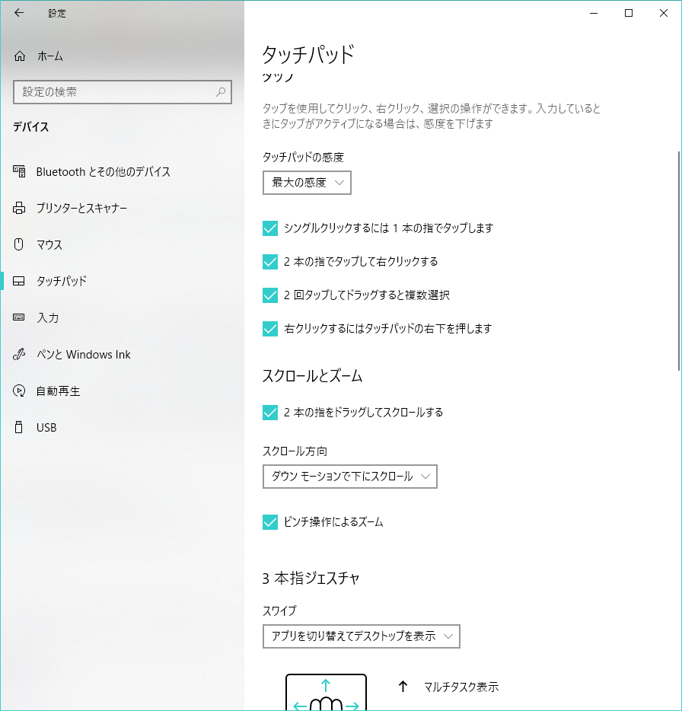The height and width of the screenshot is (711, 682).
Task: Click the スクロールとズーム heading
Action: 312,376
